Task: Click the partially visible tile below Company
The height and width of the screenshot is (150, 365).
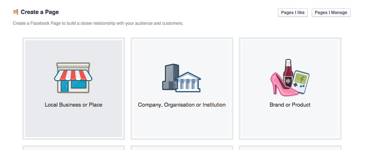Action: coord(182,148)
